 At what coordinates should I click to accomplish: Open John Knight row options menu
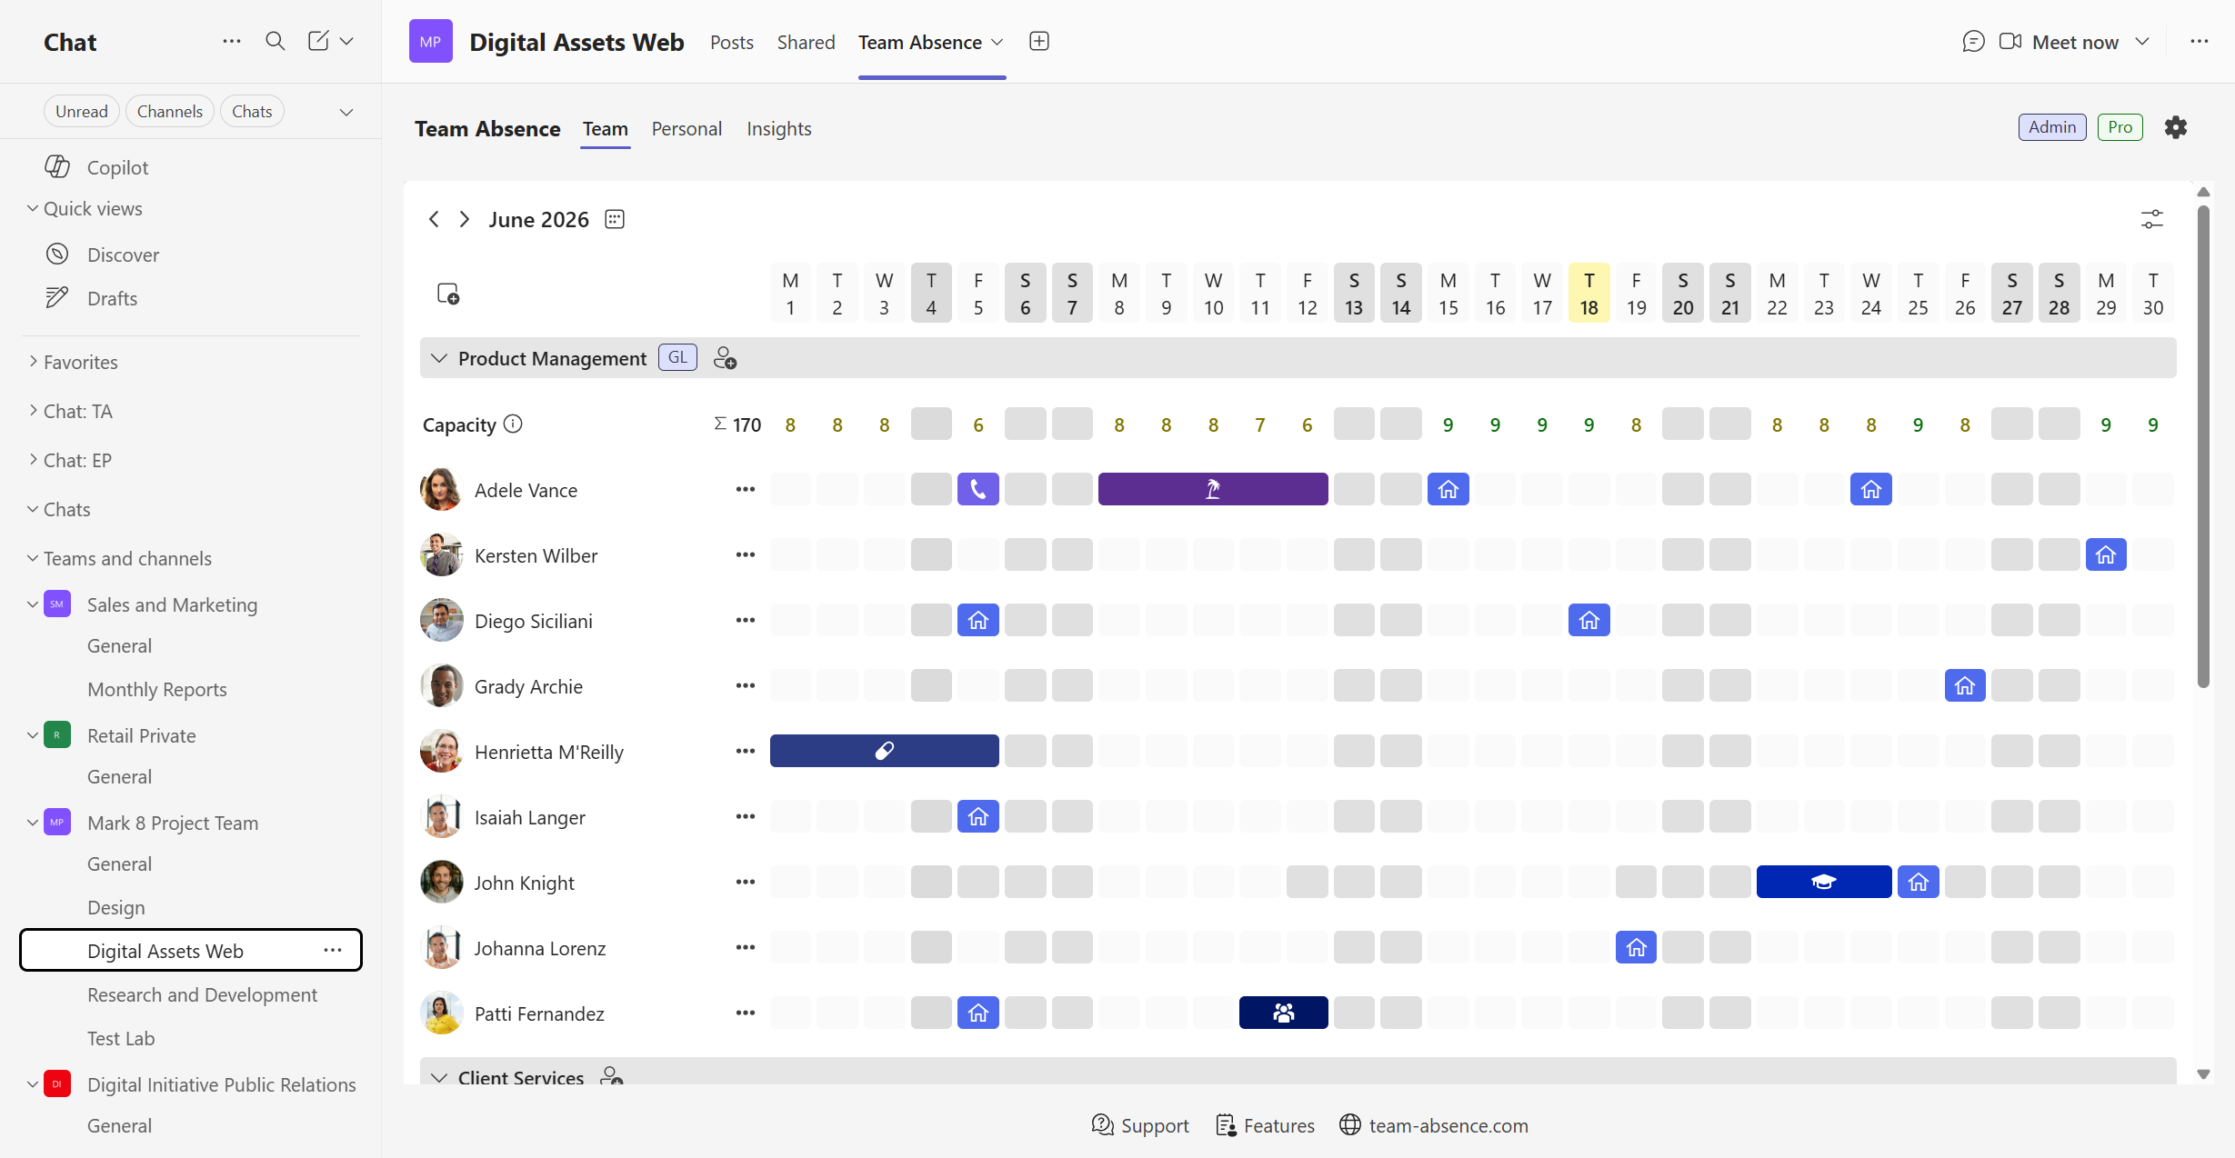pos(746,882)
